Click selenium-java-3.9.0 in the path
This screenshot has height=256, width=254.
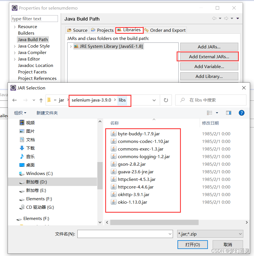pos(91,100)
